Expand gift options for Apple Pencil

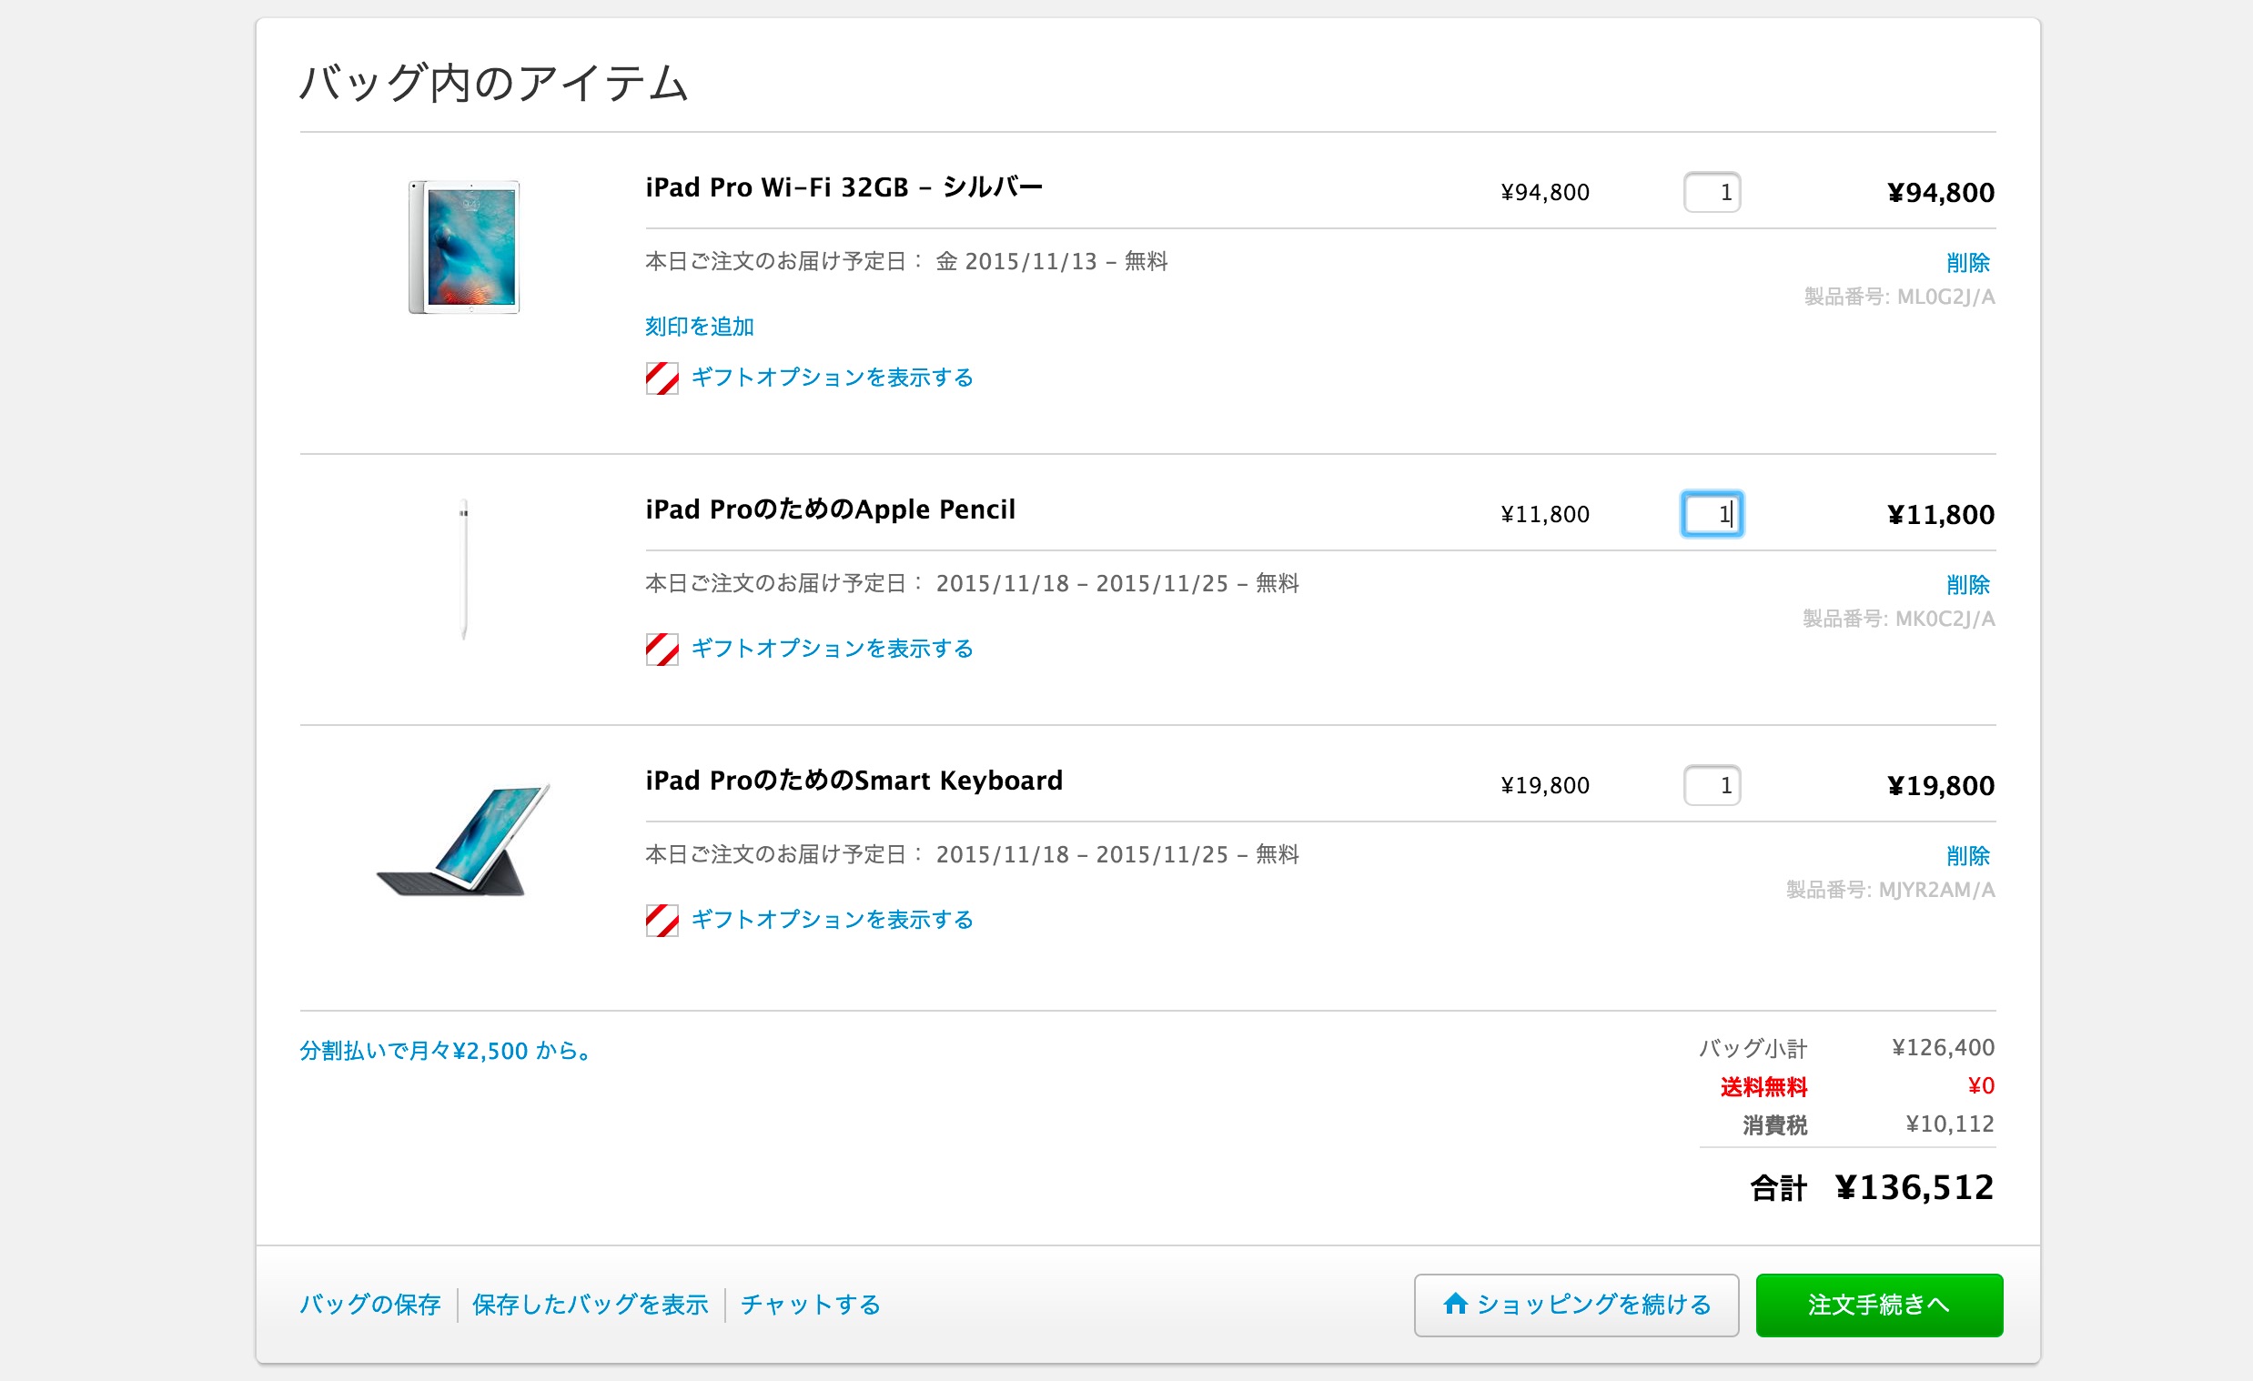[831, 649]
